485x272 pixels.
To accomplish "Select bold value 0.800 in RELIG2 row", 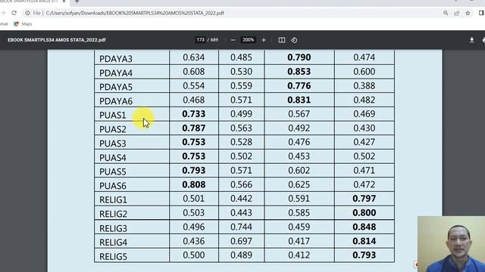I will pyautogui.click(x=364, y=212).
